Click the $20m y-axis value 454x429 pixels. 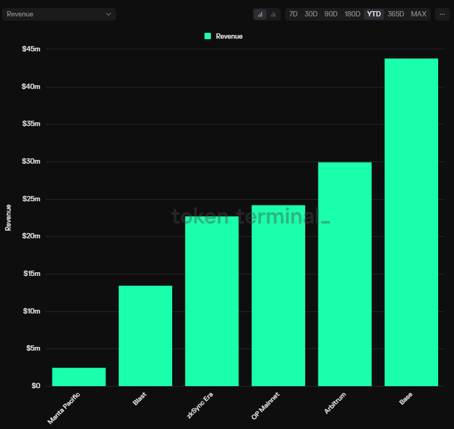[x=31, y=236]
